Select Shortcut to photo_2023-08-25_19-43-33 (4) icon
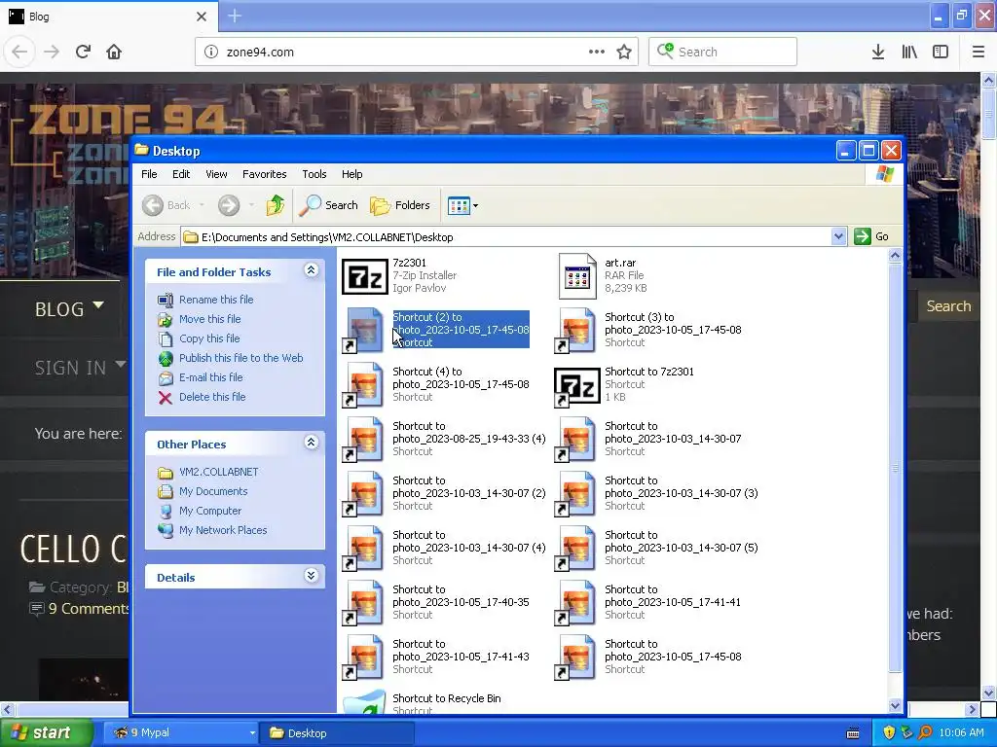Viewport: 997px width, 747px height. [x=363, y=440]
